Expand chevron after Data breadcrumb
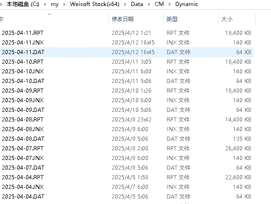 coord(149,4)
